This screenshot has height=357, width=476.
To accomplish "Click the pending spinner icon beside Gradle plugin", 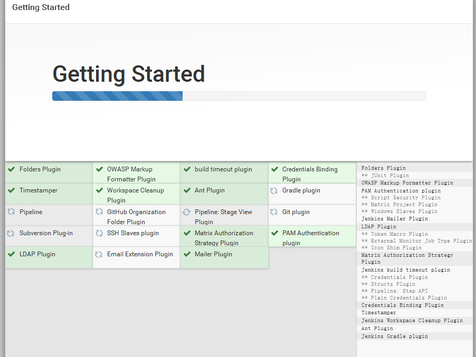I will pos(274,190).
